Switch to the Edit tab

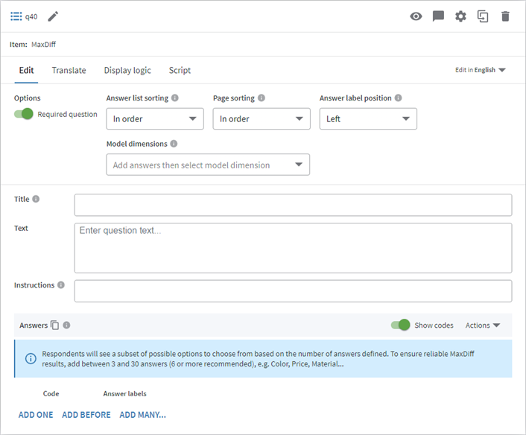[x=26, y=70]
